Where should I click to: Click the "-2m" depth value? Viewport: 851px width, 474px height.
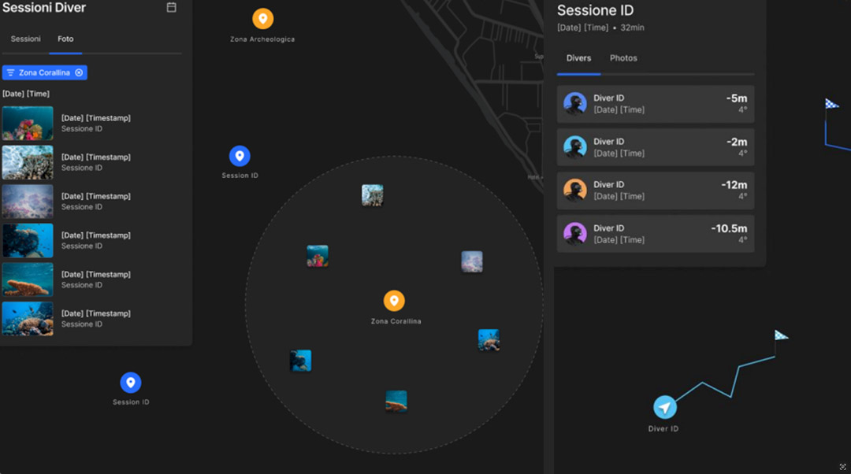[737, 142]
